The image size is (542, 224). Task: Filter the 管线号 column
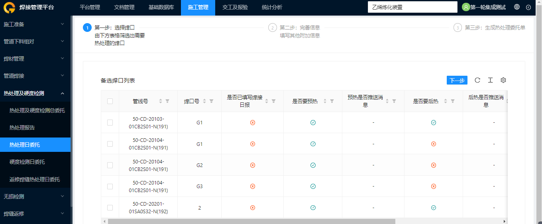(x=167, y=101)
